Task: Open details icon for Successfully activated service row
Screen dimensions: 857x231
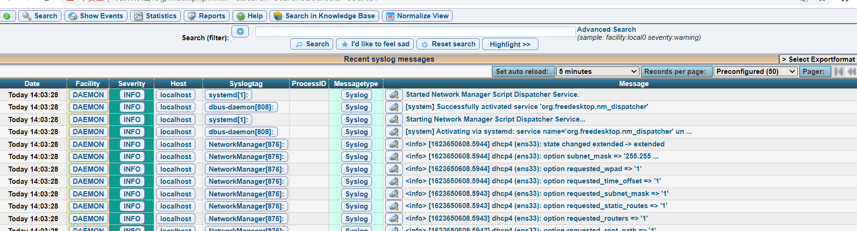Action: (394, 107)
